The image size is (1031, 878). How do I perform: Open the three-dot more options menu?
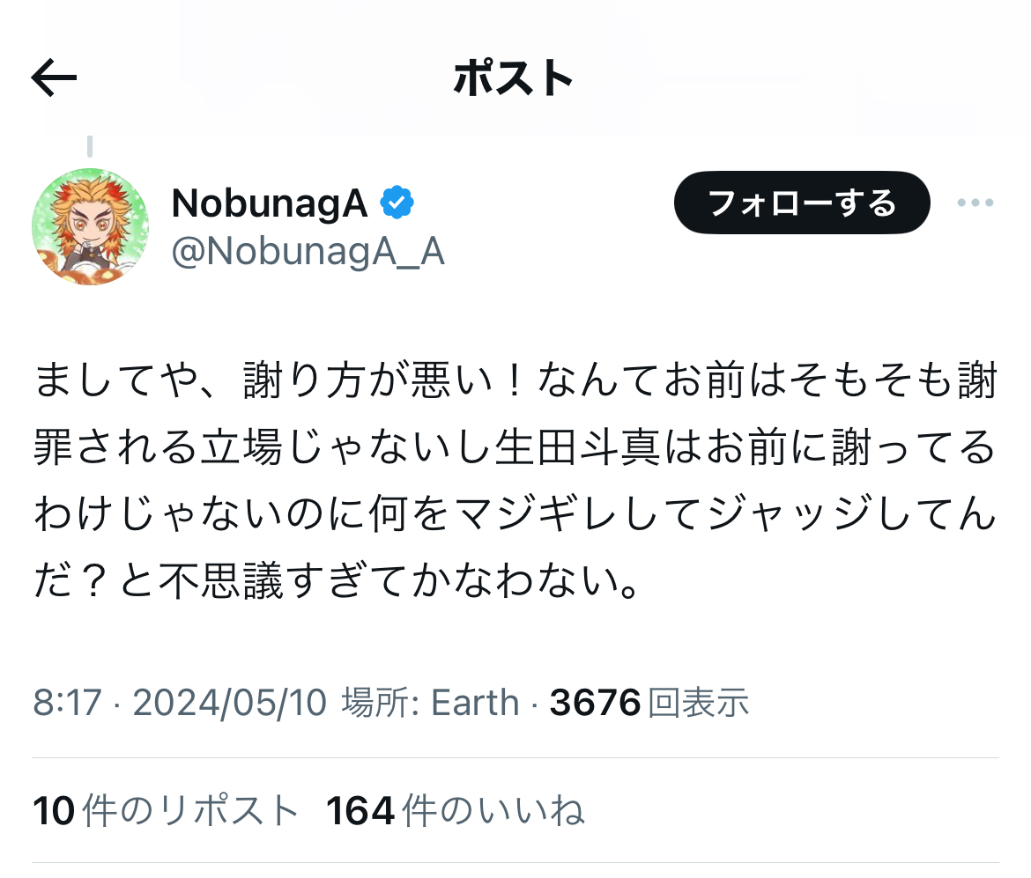(975, 203)
